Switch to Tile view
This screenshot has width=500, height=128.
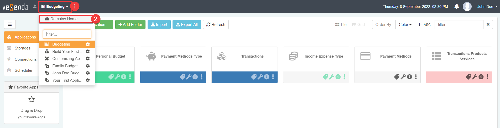pos(341,25)
